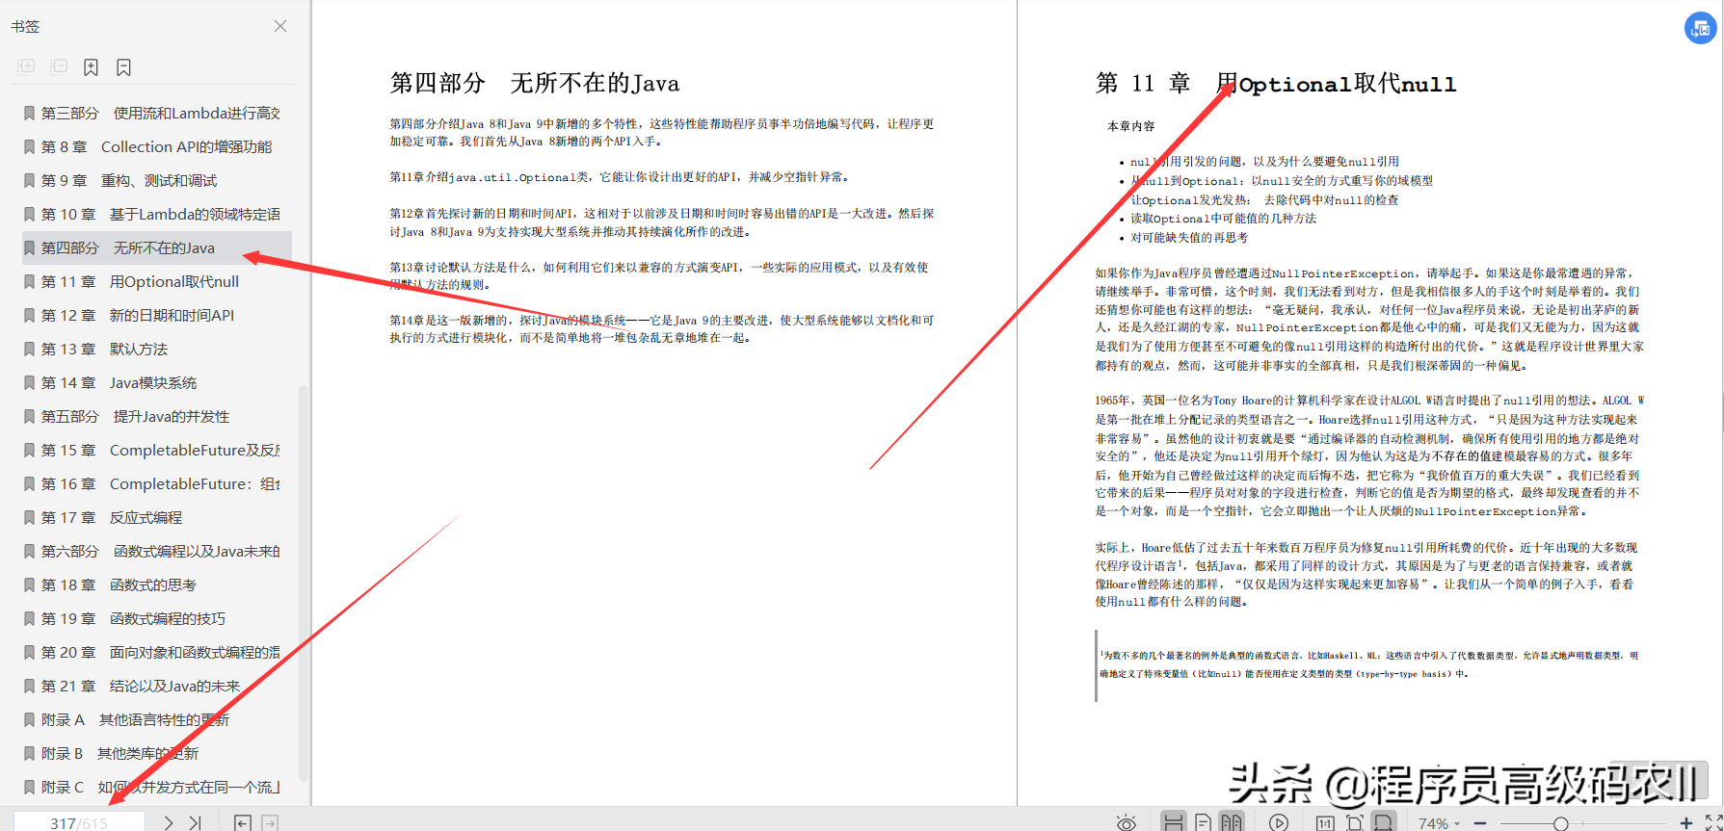This screenshot has height=831, width=1724.
Task: Click the zoom slider handle
Action: pyautogui.click(x=1560, y=823)
